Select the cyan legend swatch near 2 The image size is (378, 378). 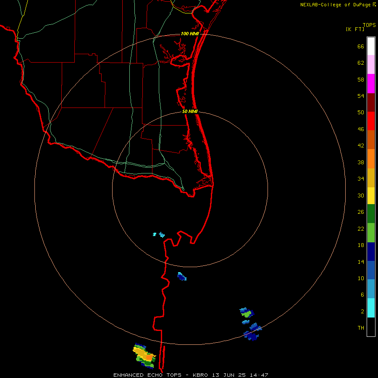[x=371, y=308]
